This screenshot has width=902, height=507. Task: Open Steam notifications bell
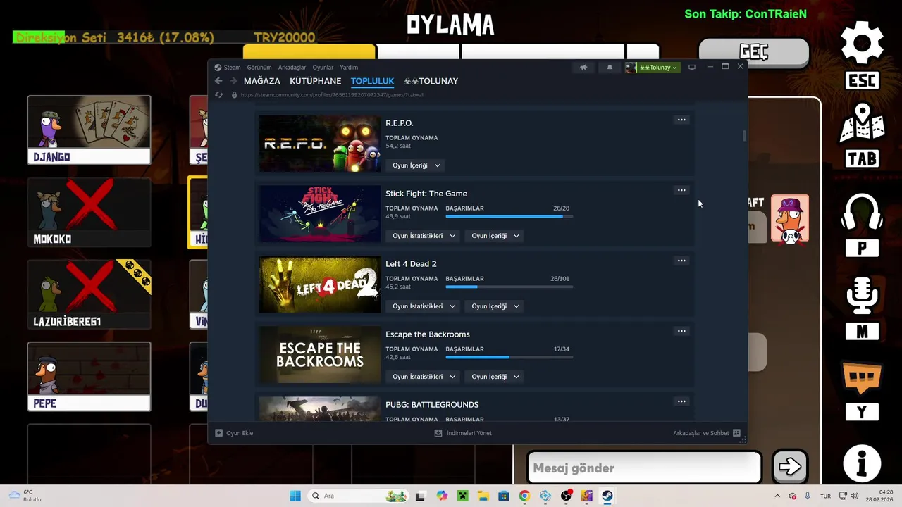pos(610,68)
